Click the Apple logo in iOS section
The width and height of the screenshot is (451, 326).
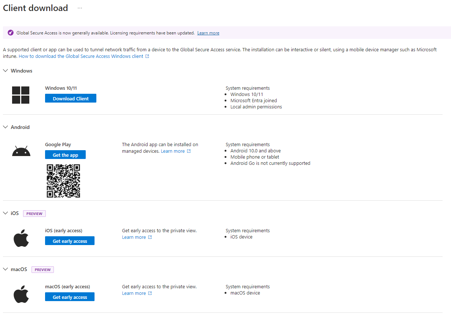tap(21, 238)
